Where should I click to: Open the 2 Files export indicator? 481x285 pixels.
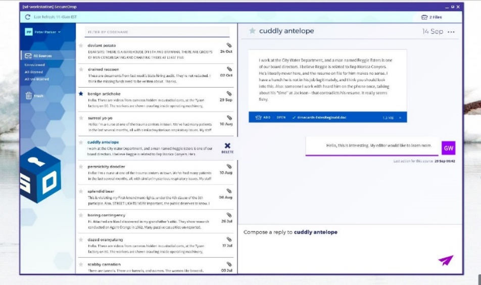tap(431, 17)
